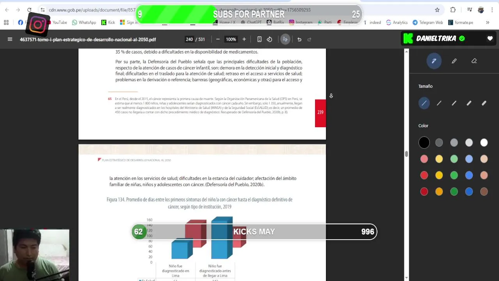Image resolution: width=499 pixels, height=281 pixels.
Task: Open the PDF sidebar hamburger menu
Action: (10, 39)
